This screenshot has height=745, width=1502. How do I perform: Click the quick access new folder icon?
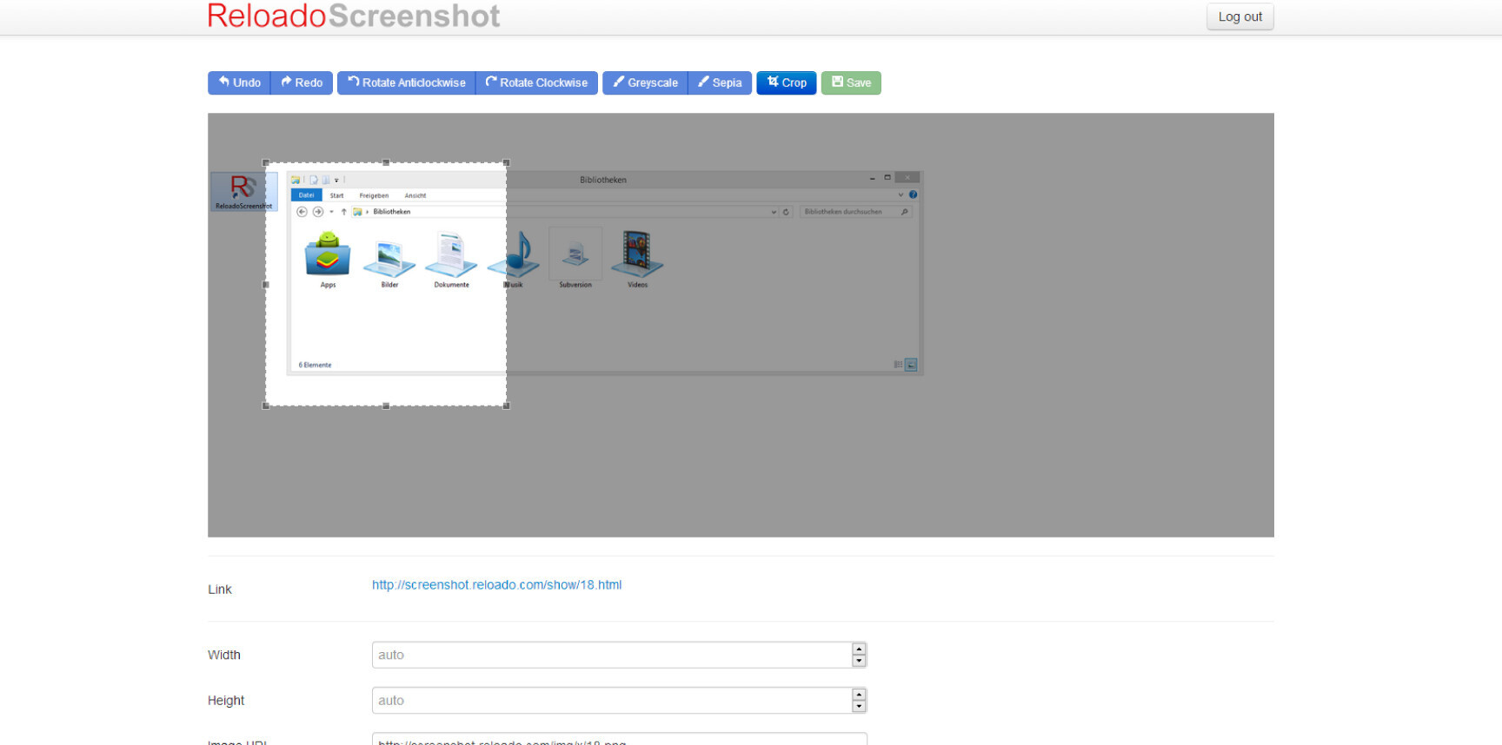point(326,180)
